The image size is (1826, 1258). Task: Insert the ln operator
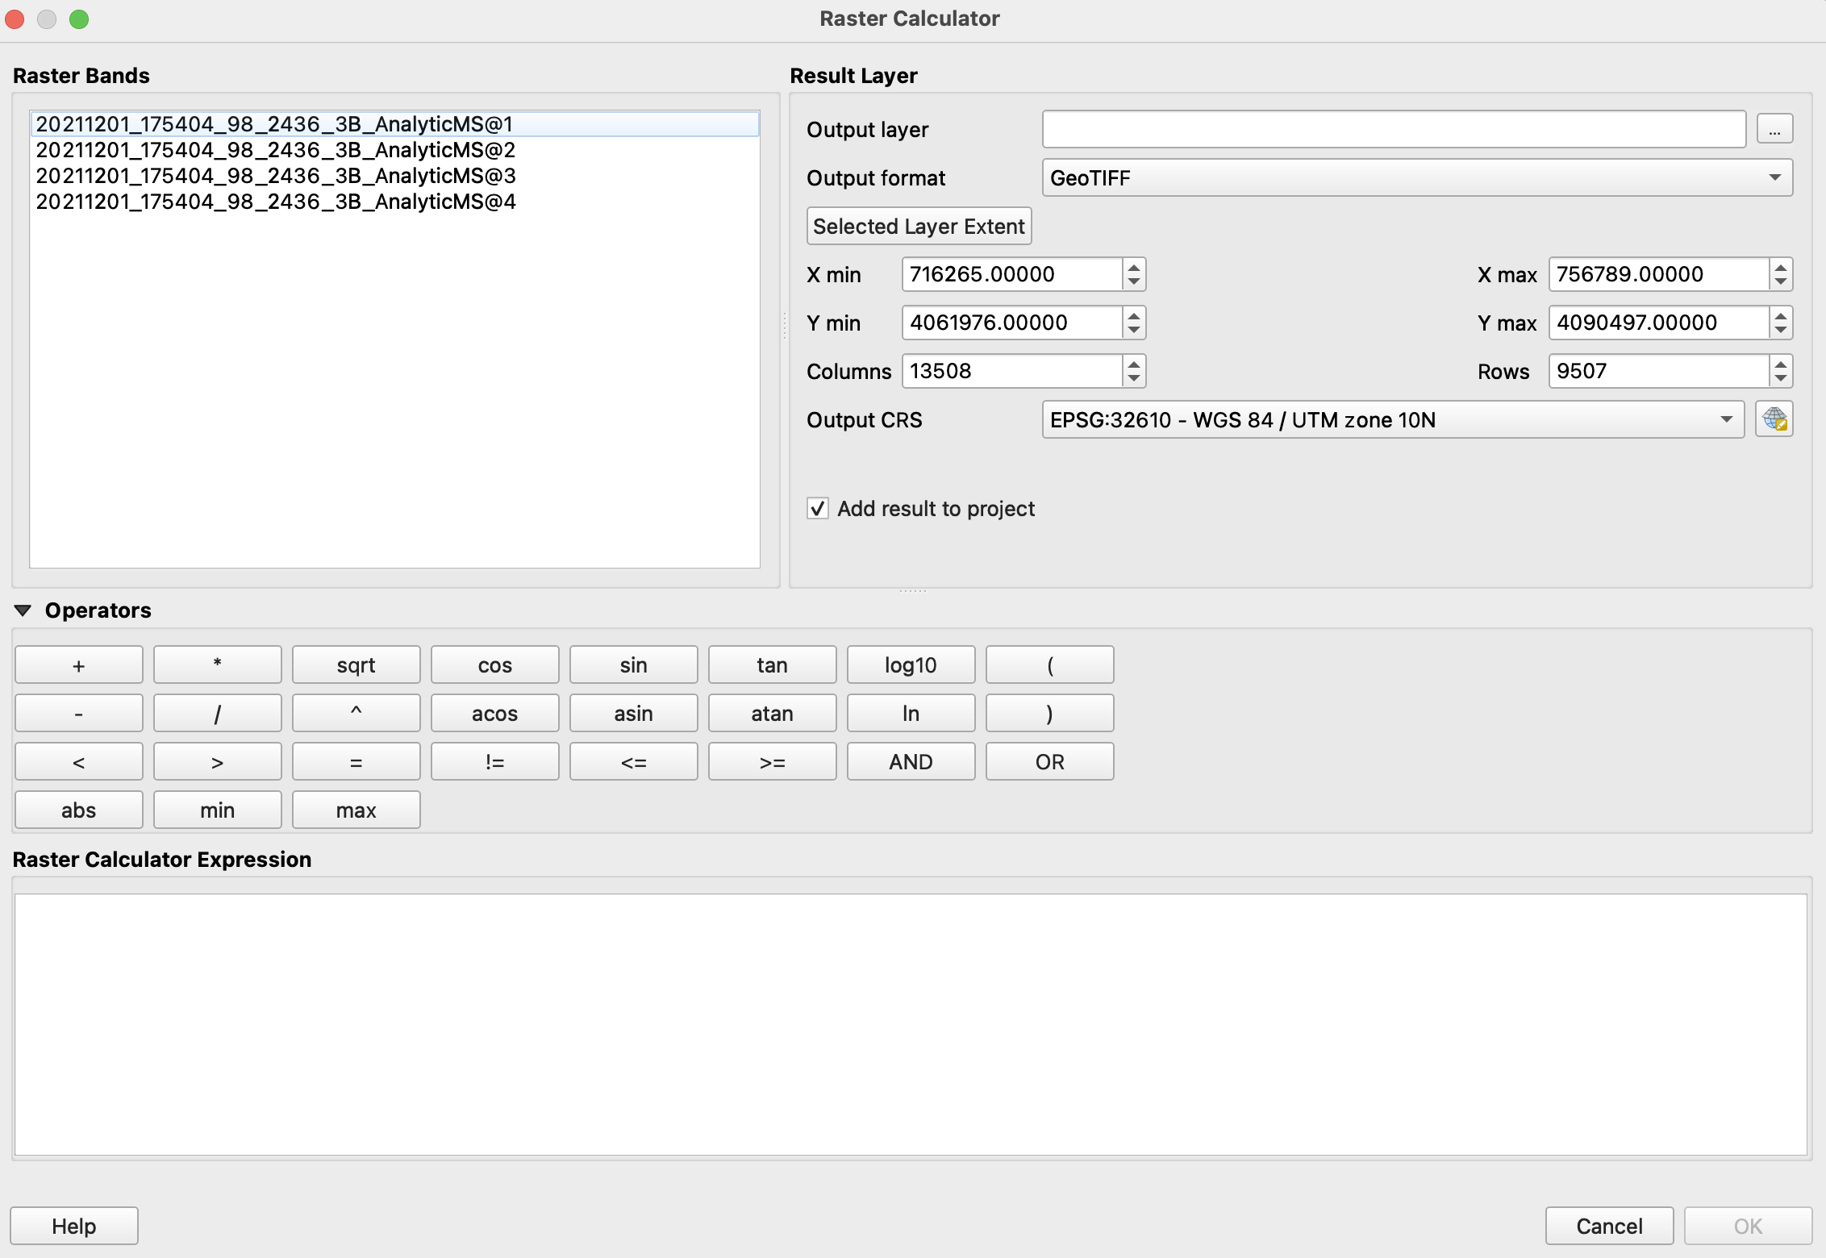(x=911, y=713)
